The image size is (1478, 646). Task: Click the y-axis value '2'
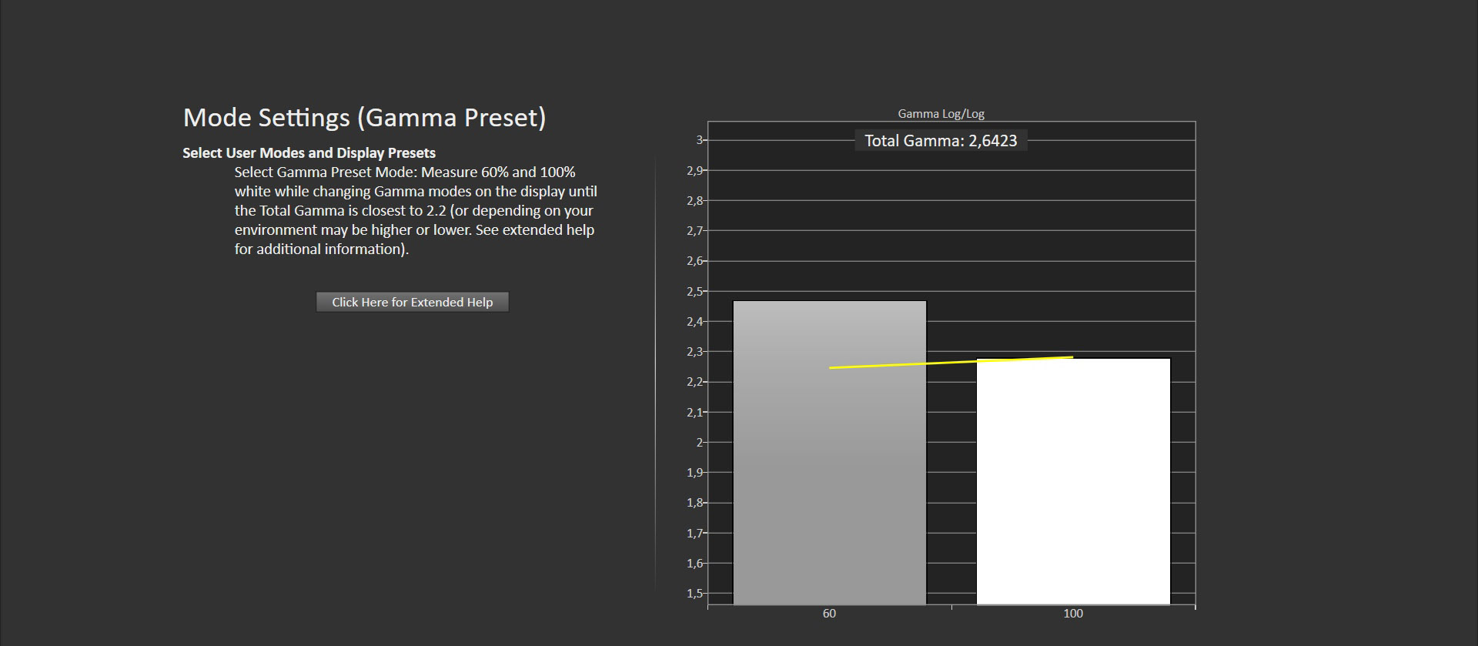pyautogui.click(x=699, y=443)
